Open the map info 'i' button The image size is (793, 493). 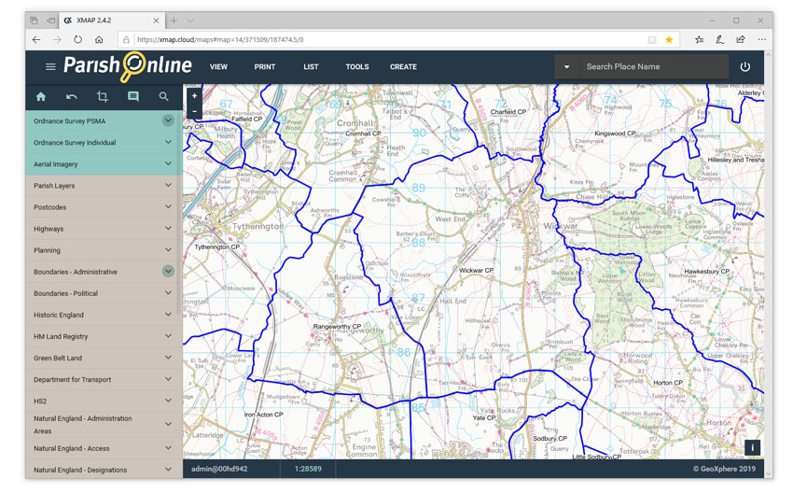click(x=752, y=447)
